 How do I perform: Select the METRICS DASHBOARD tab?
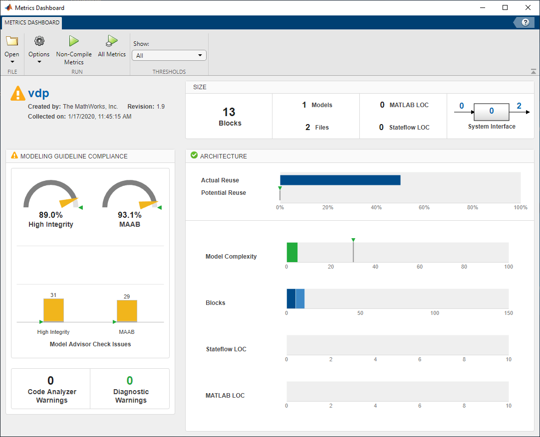[x=32, y=22]
